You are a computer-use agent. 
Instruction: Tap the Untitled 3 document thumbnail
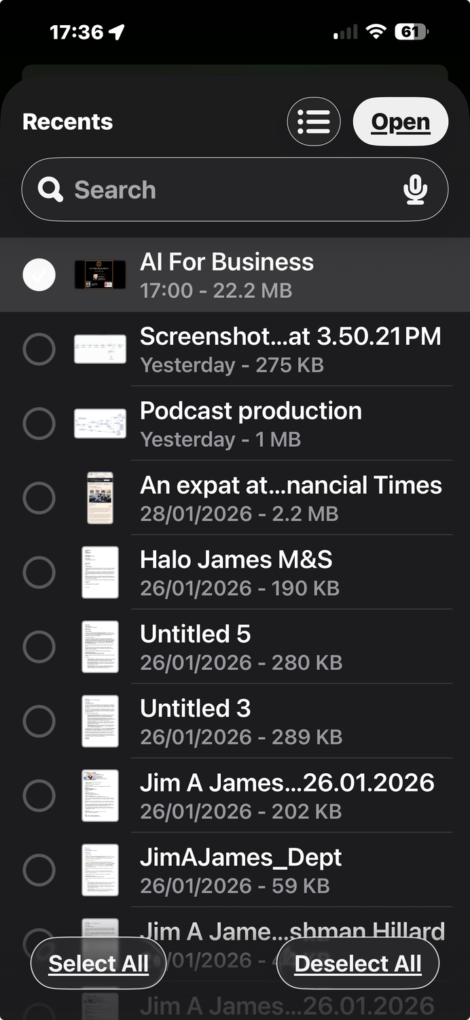pos(100,721)
